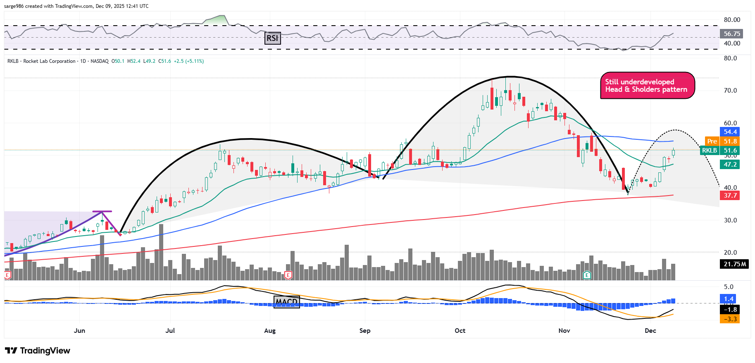The width and height of the screenshot is (755, 363).
Task: Click the pink Head & Shoulders annotation box
Action: [647, 86]
